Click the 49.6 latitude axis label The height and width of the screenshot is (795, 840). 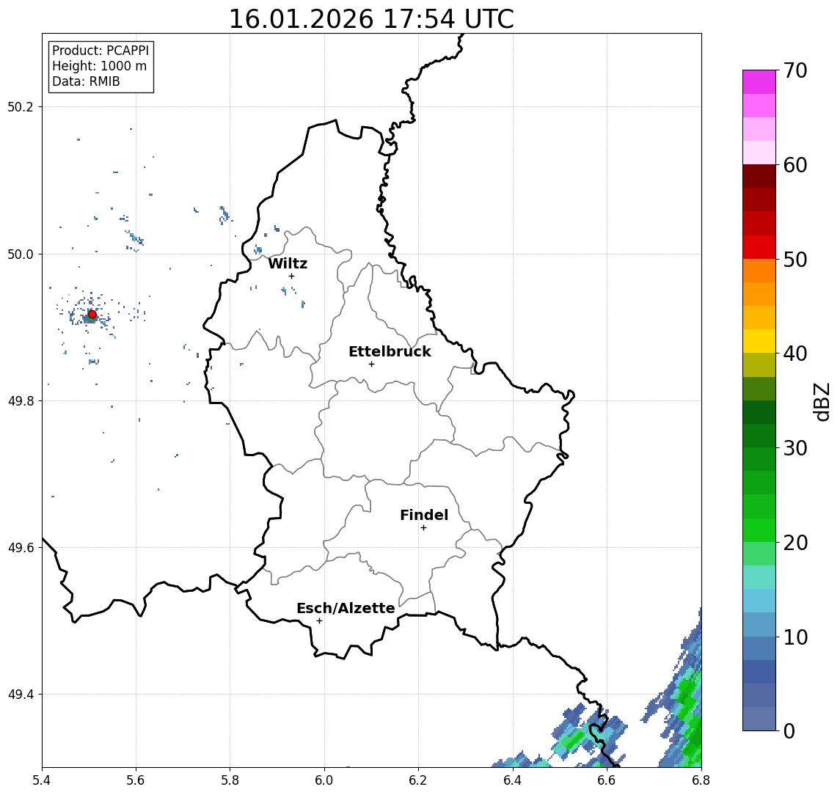point(21,548)
